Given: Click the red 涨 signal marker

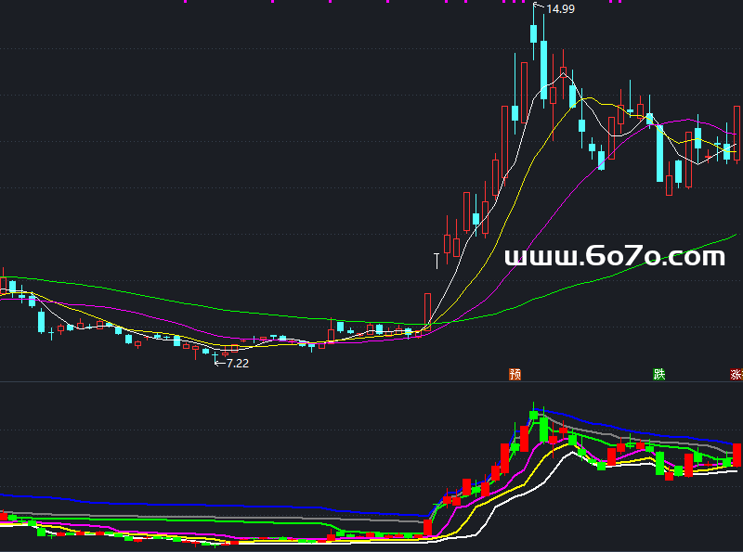Looking at the screenshot, I should [736, 375].
